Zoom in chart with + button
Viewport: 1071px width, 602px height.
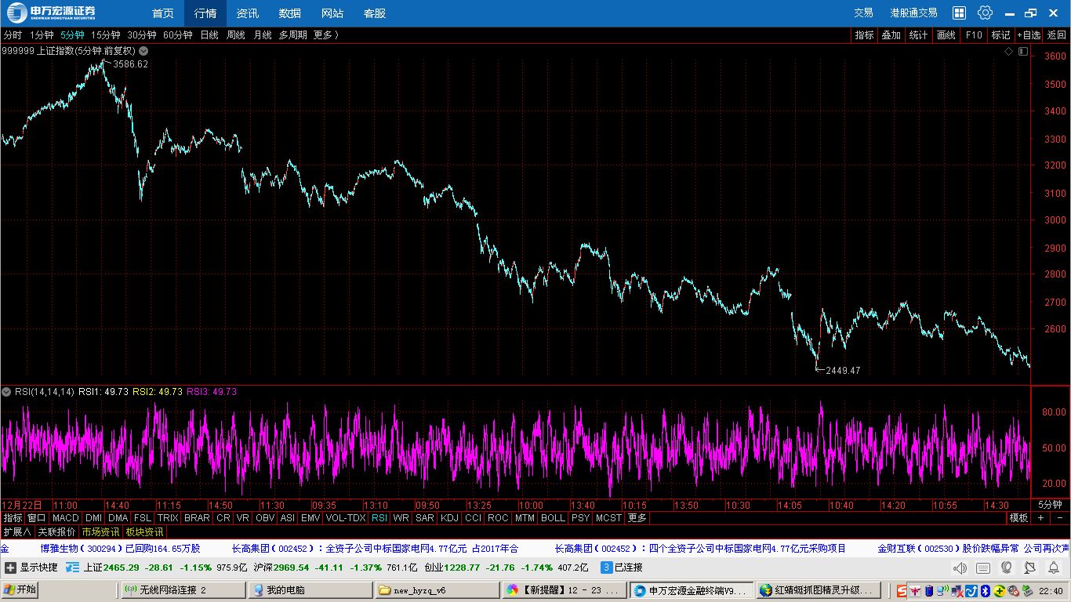[x=1040, y=518]
